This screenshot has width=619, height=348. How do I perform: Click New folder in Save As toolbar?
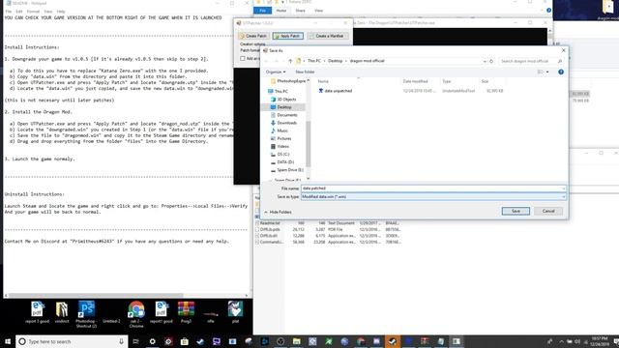coord(305,72)
